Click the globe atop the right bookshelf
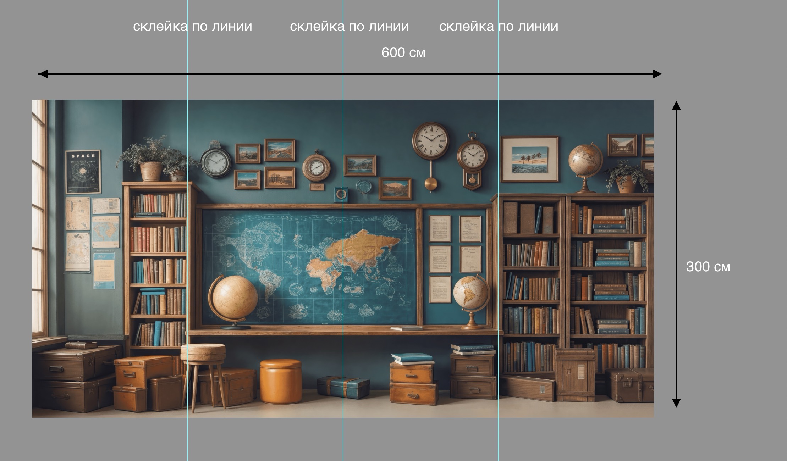The image size is (787, 461). pyautogui.click(x=585, y=160)
